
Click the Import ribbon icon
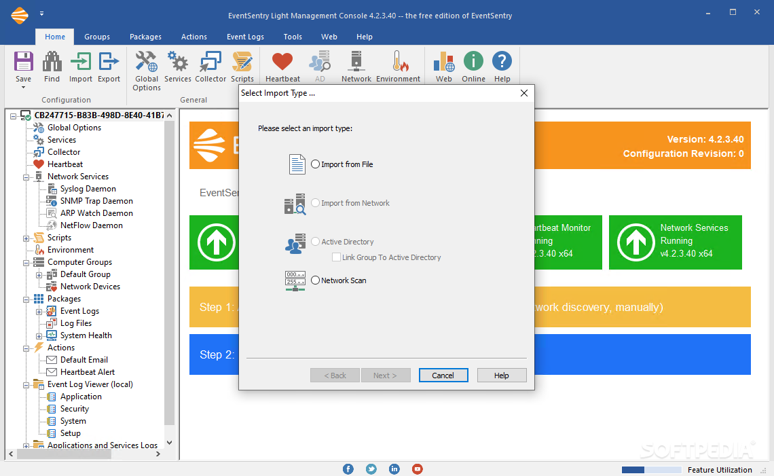(x=81, y=62)
